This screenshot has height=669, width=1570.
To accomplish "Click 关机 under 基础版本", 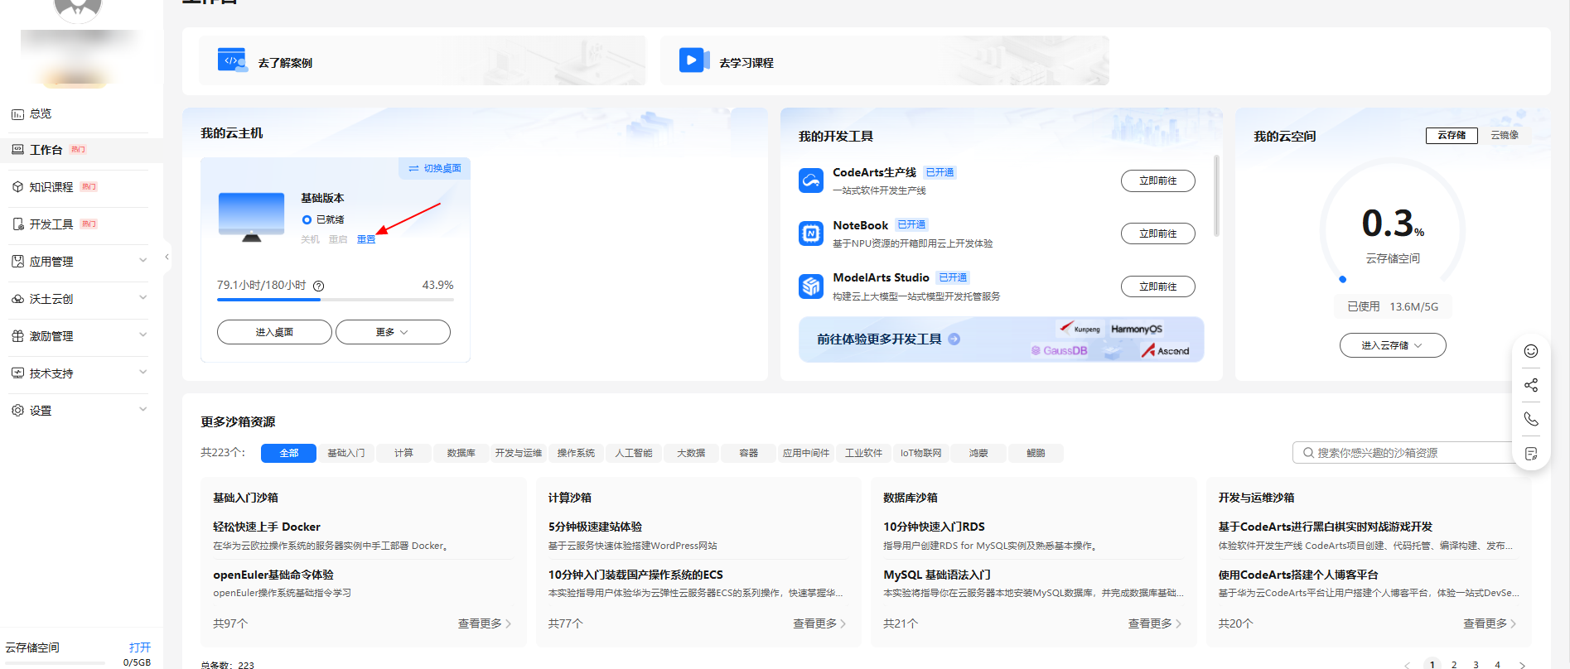I will (310, 239).
